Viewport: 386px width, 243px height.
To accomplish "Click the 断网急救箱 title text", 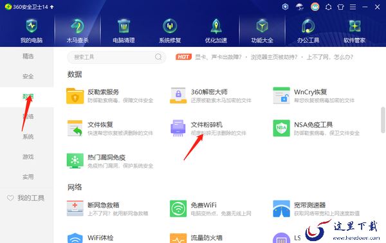I will [x=104, y=205].
